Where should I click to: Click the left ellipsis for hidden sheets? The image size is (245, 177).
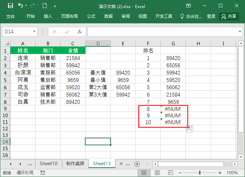click(x=30, y=164)
